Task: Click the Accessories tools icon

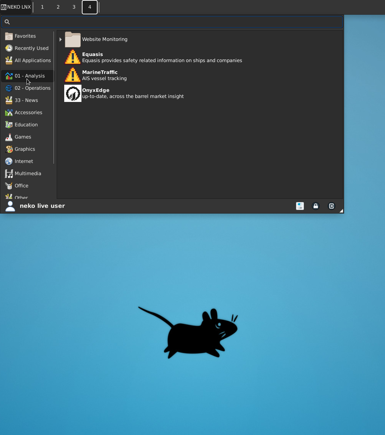Action: point(9,112)
